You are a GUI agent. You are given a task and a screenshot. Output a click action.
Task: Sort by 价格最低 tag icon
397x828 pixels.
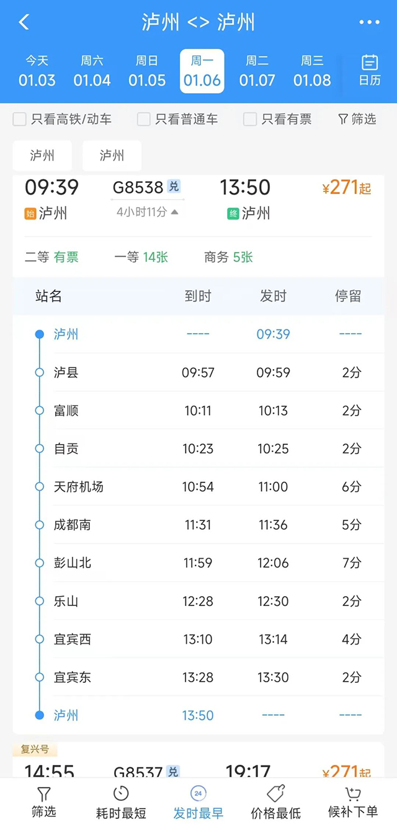(x=275, y=794)
